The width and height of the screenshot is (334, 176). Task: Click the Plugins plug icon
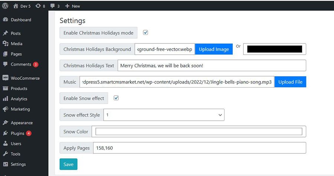pyautogui.click(x=6, y=133)
